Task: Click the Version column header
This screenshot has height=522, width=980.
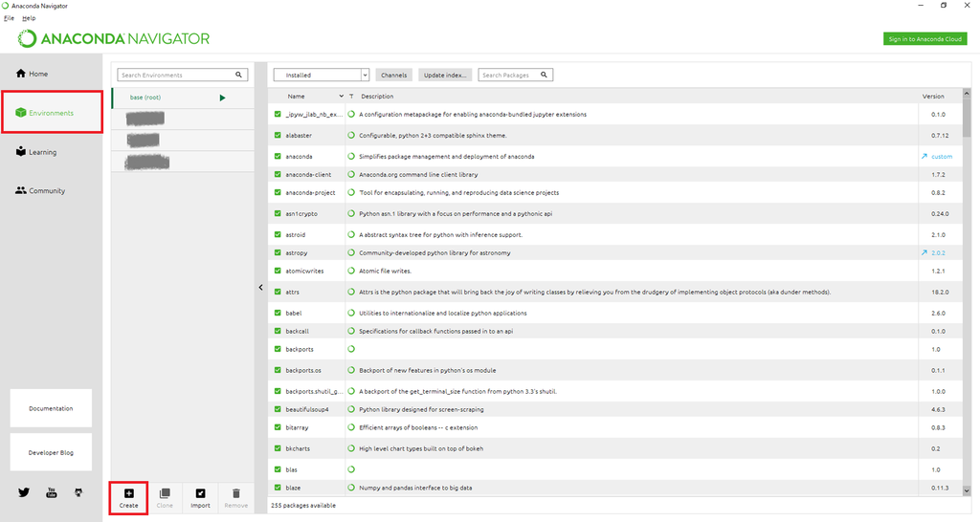Action: pyautogui.click(x=933, y=97)
